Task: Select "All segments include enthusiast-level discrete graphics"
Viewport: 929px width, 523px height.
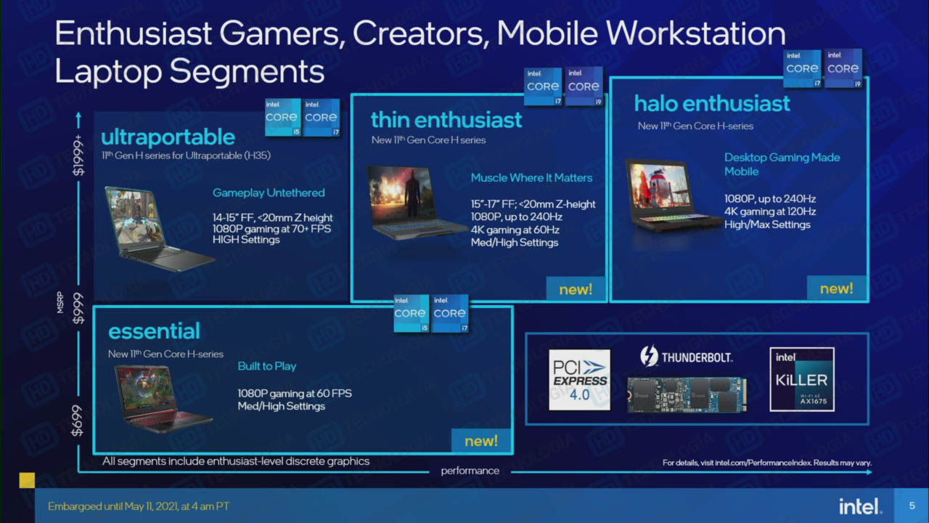Action: pos(236,461)
